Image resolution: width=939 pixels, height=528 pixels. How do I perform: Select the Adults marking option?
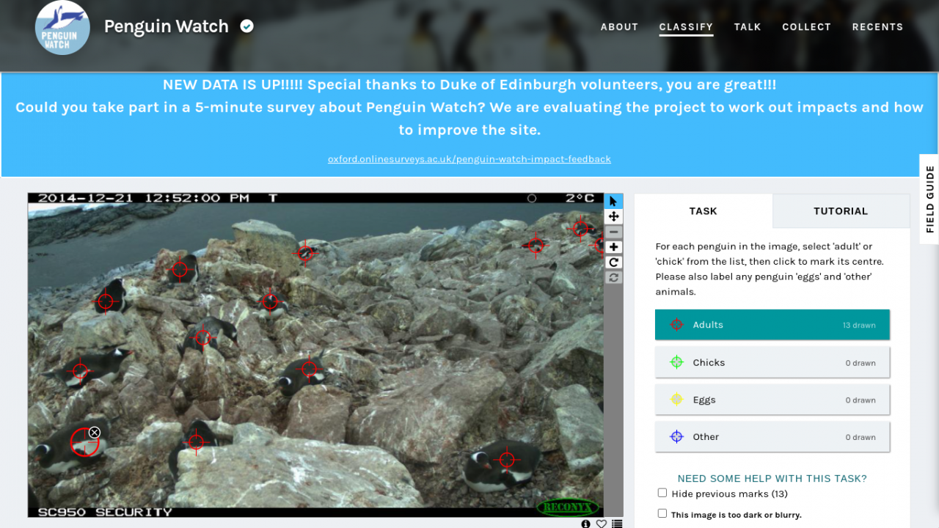coord(772,325)
